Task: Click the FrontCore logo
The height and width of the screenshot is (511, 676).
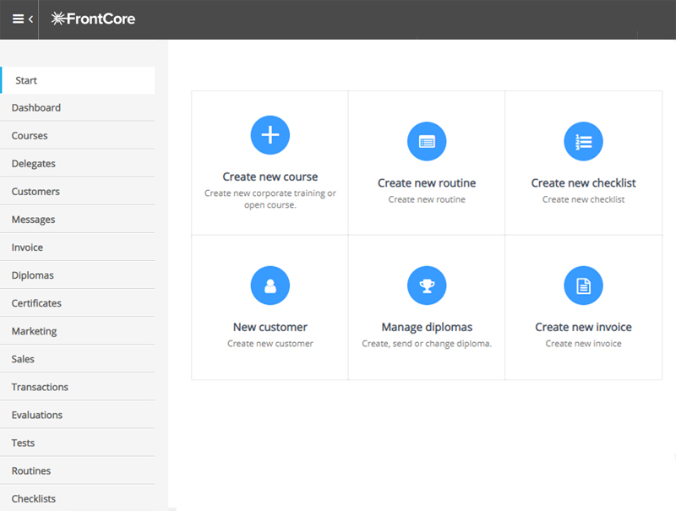Action: tap(93, 19)
